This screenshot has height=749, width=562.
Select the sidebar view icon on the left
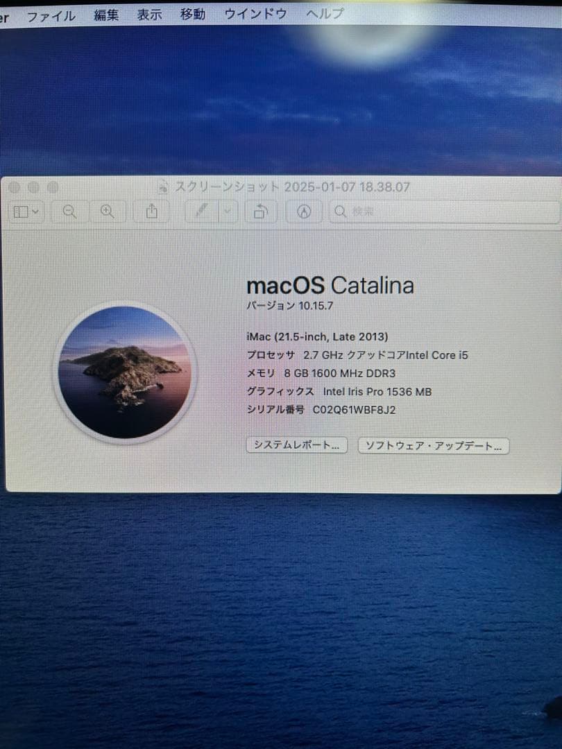point(21,212)
